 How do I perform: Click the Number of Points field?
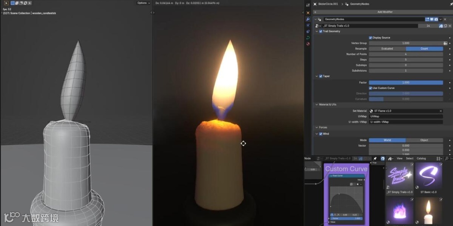pyautogui.click(x=406, y=54)
